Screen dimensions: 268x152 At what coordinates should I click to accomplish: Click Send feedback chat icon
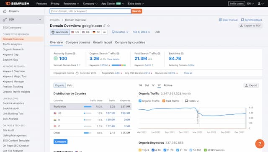coord(242,20)
